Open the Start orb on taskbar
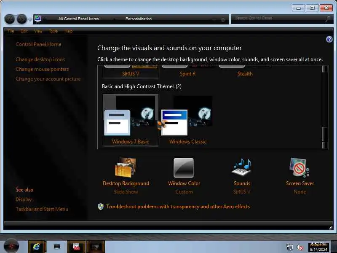 pos(11,246)
